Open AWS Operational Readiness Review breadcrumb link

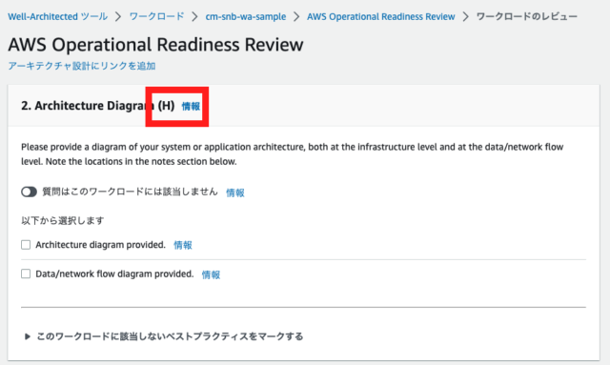pos(380,17)
